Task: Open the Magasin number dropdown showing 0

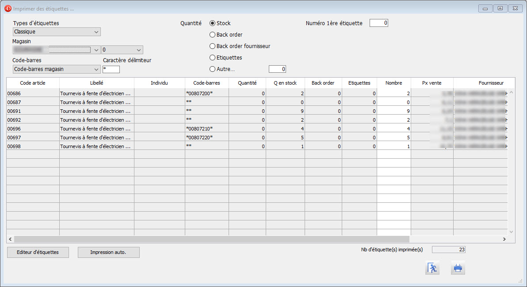Action: (x=122, y=50)
